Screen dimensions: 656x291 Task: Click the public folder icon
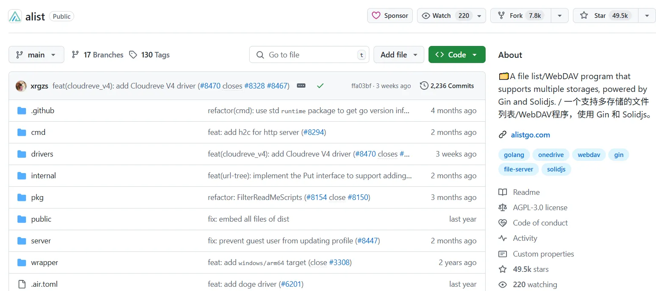(22, 219)
